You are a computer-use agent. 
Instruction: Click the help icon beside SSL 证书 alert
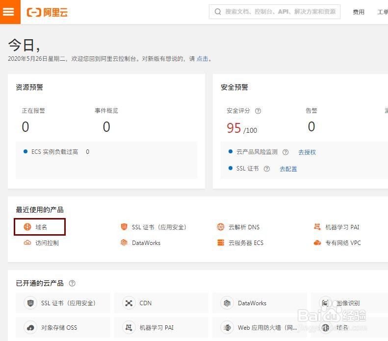coord(266,169)
